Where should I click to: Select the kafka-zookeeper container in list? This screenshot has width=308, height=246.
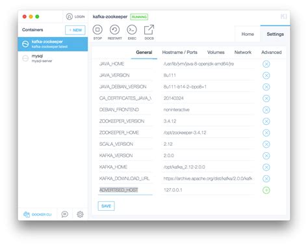tap(53, 44)
